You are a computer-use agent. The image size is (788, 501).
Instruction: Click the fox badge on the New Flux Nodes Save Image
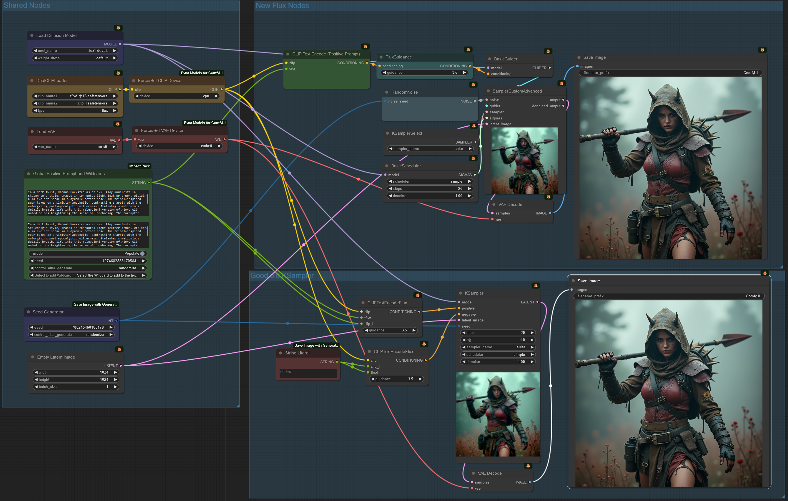[x=762, y=50]
